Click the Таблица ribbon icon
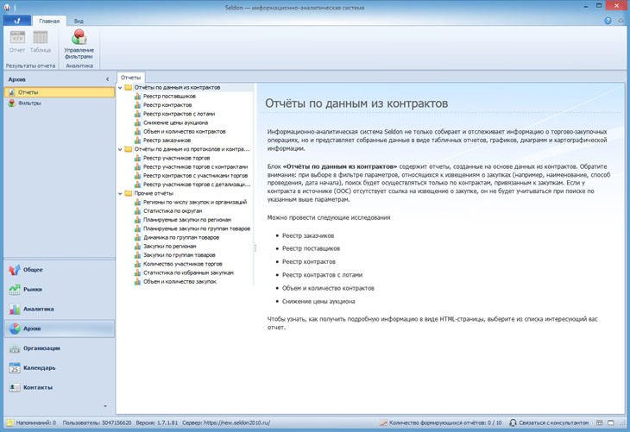This screenshot has height=432, width=630. point(41,43)
